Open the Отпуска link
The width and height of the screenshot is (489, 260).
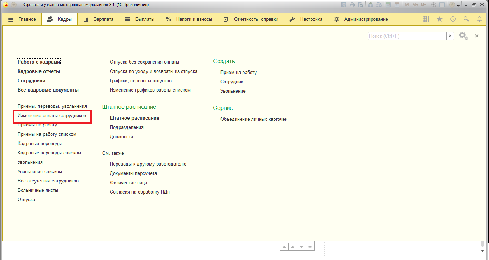pos(26,199)
